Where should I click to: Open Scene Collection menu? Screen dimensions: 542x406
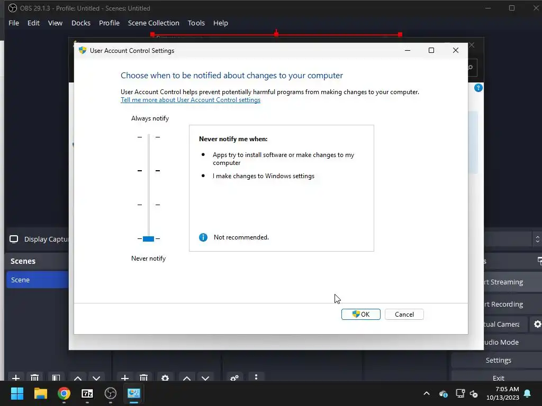click(153, 23)
